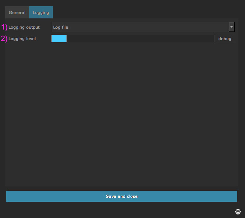Click the "Log file" text in the dropdown
Viewport: 245px width, 218px height.
61,27
